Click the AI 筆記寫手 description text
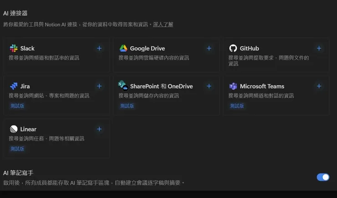Image resolution: width=337 pixels, height=198 pixels. (94, 183)
